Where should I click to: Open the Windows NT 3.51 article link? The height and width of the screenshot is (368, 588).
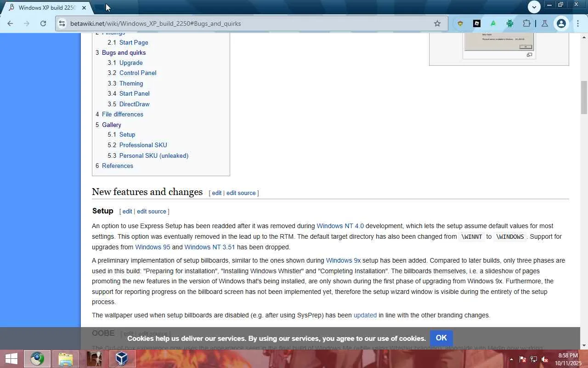coord(209,247)
